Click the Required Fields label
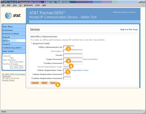The width and height of the screenshot is (146, 114). [40, 43]
